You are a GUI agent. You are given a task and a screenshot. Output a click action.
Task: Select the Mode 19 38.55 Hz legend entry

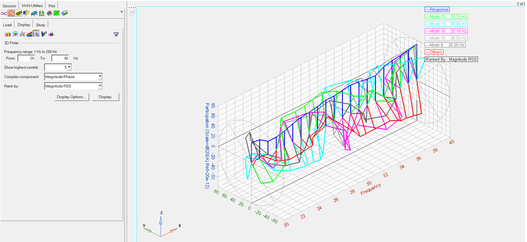447,38
